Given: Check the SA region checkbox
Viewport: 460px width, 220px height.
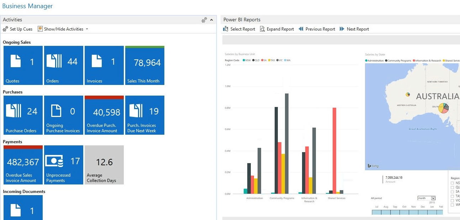Looking at the screenshot, I should (452, 192).
